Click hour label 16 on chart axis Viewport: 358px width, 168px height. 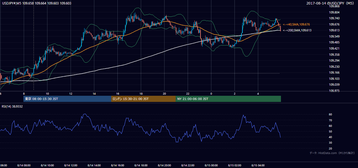(118, 94)
